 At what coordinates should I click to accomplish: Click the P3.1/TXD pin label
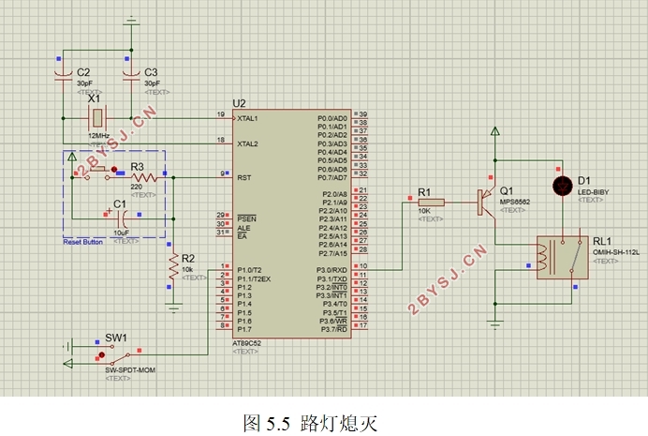[331, 278]
